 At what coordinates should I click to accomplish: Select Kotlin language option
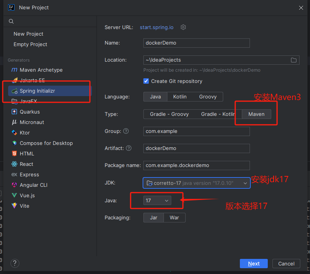tap(180, 97)
